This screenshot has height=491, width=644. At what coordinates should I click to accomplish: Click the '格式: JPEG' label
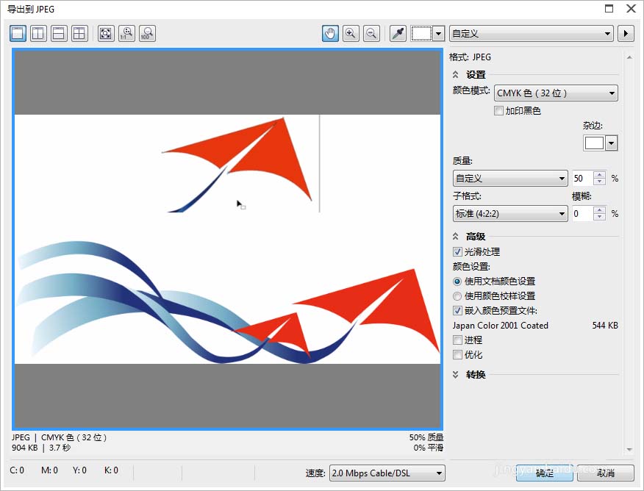(470, 57)
